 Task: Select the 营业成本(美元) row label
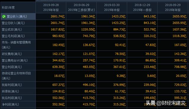coord(12,30)
